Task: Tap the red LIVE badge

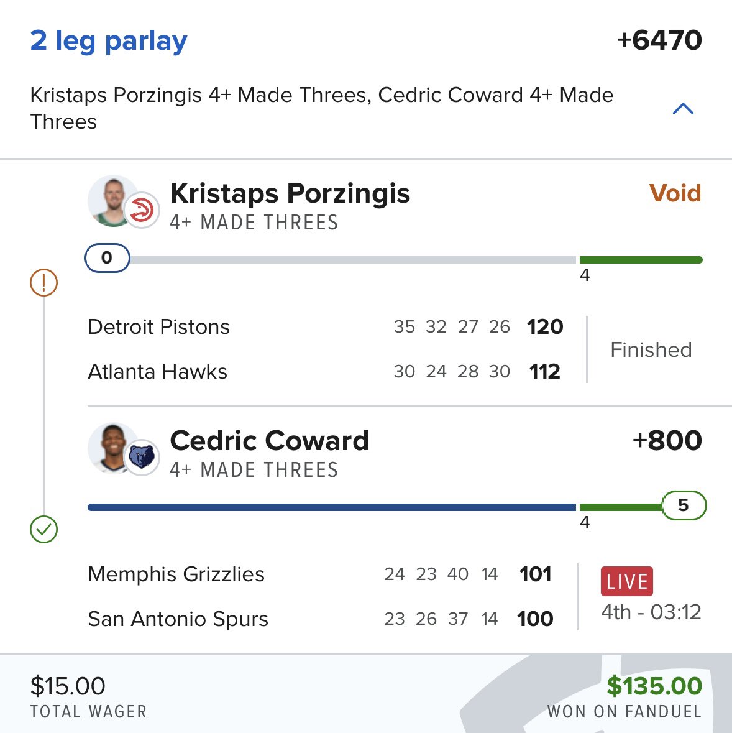Action: tap(626, 581)
